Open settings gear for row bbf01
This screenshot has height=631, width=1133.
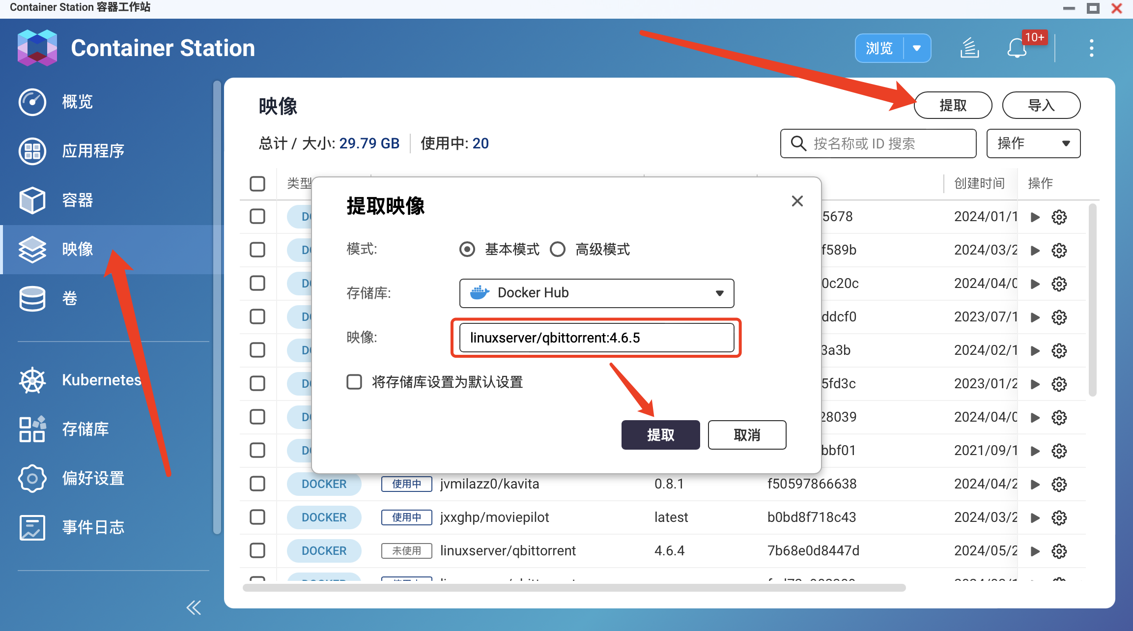(x=1059, y=451)
